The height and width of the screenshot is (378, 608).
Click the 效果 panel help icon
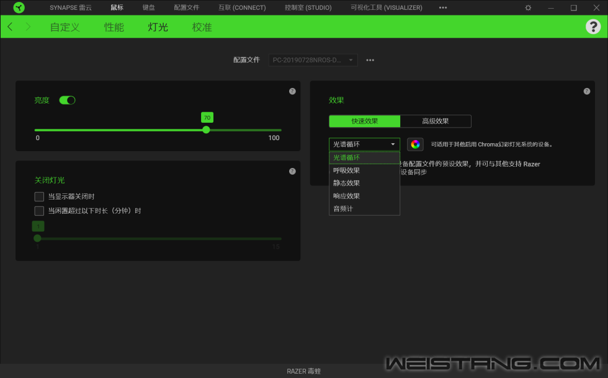click(587, 92)
